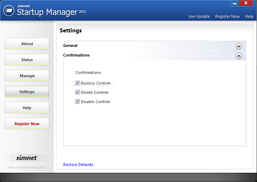Toggle the Restore Confirm checkbox
Viewport: 257px width, 182px height.
[77, 83]
